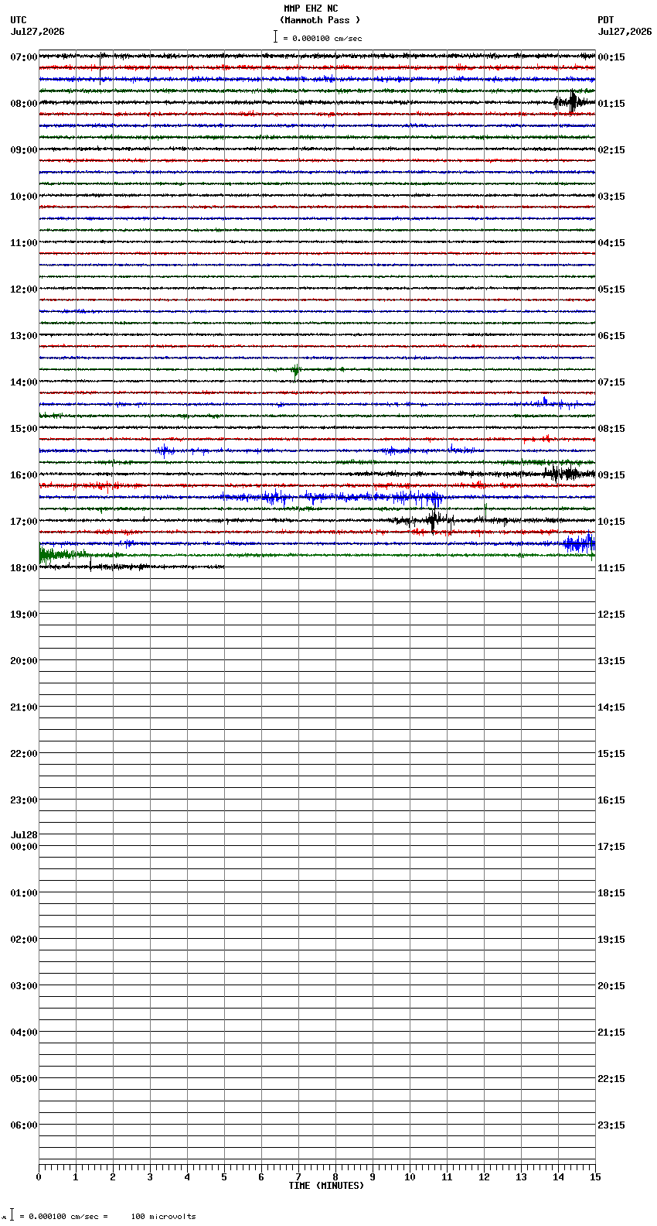Click the minute 15 axis tick label
Image resolution: width=657 pixels, height=1226 pixels.
tap(595, 1177)
